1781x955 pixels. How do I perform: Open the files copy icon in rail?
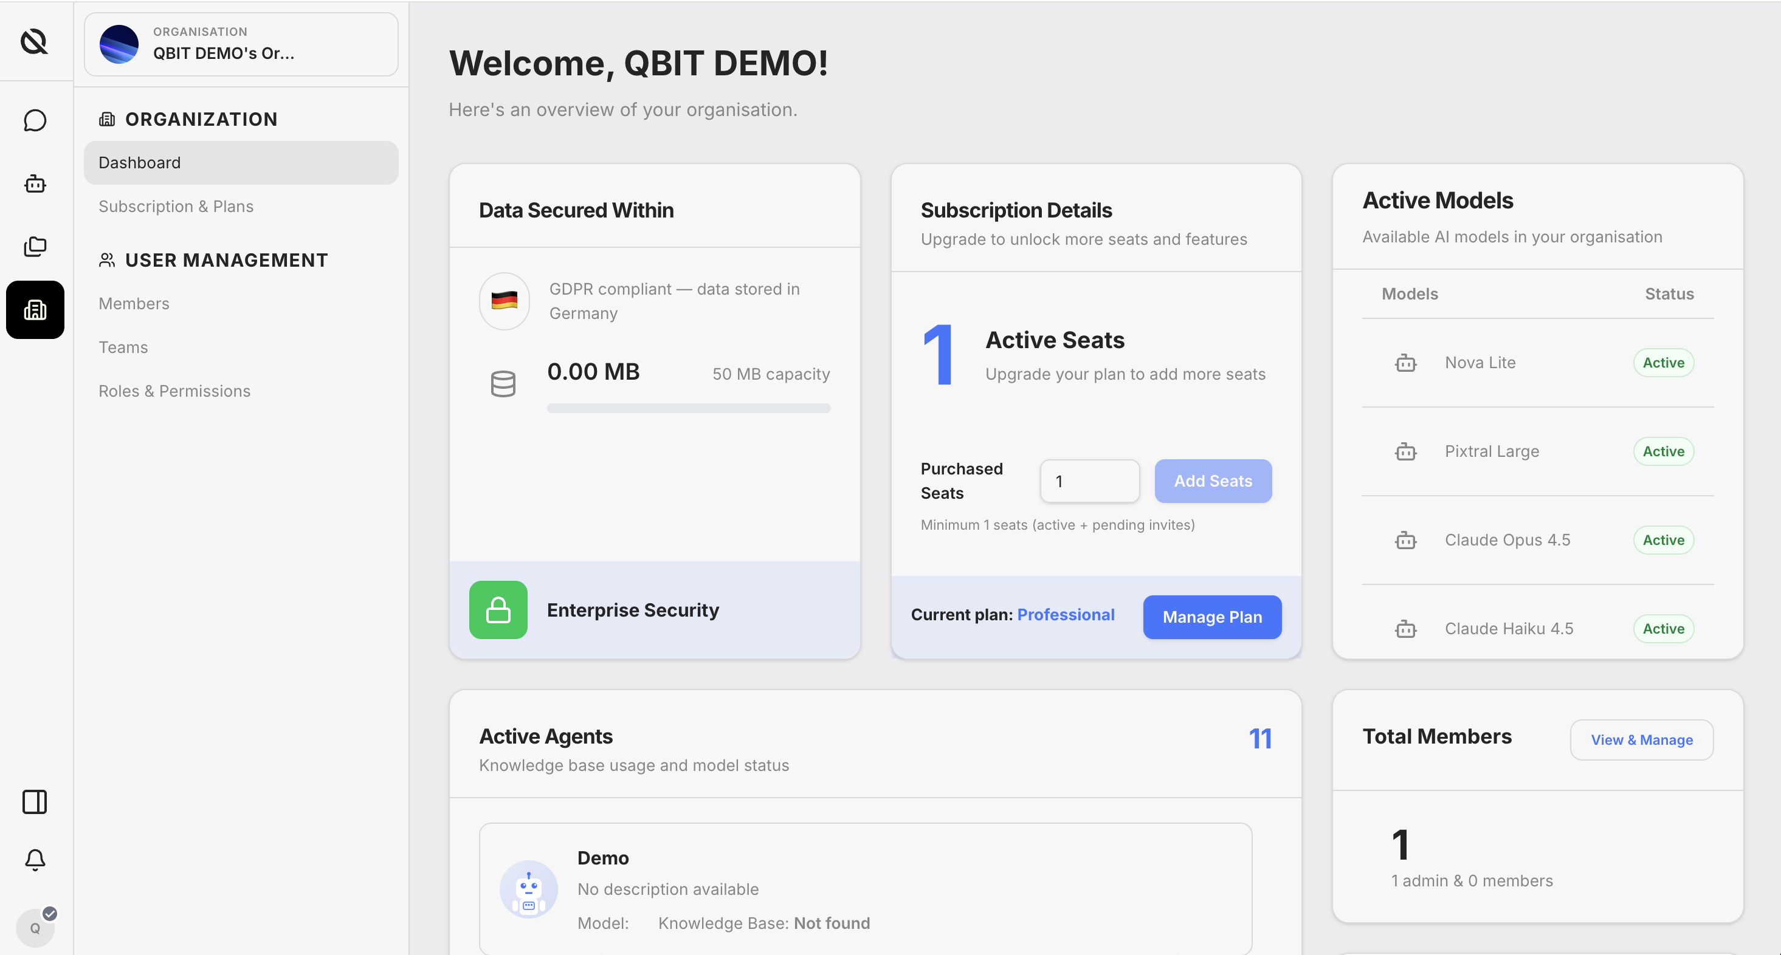point(35,246)
